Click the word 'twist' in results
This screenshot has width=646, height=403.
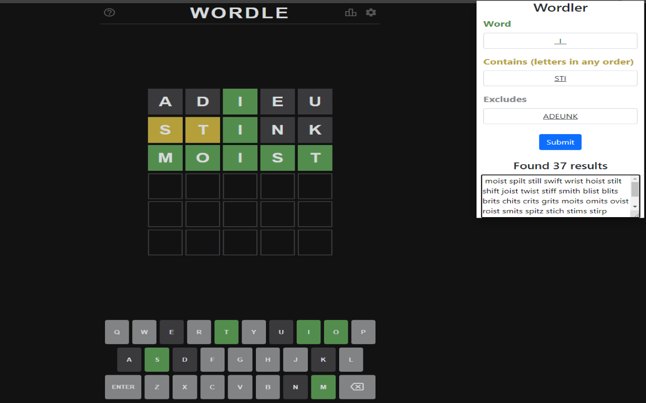pos(529,191)
